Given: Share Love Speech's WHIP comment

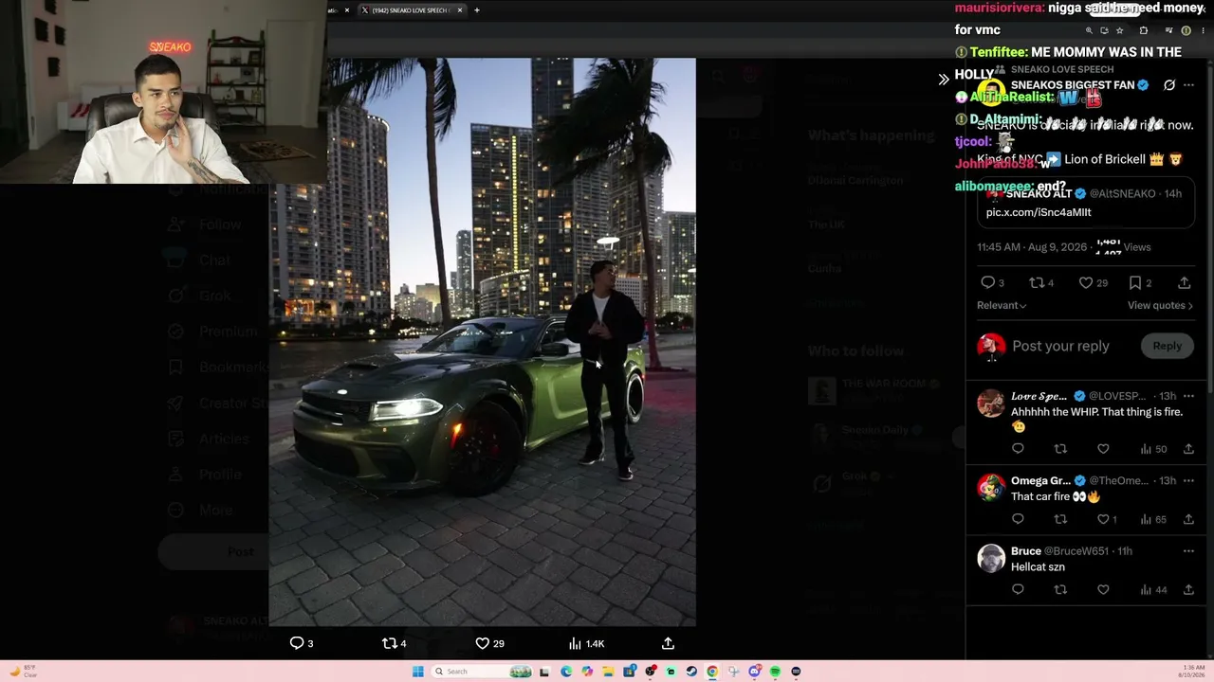Looking at the screenshot, I should (x=1188, y=449).
